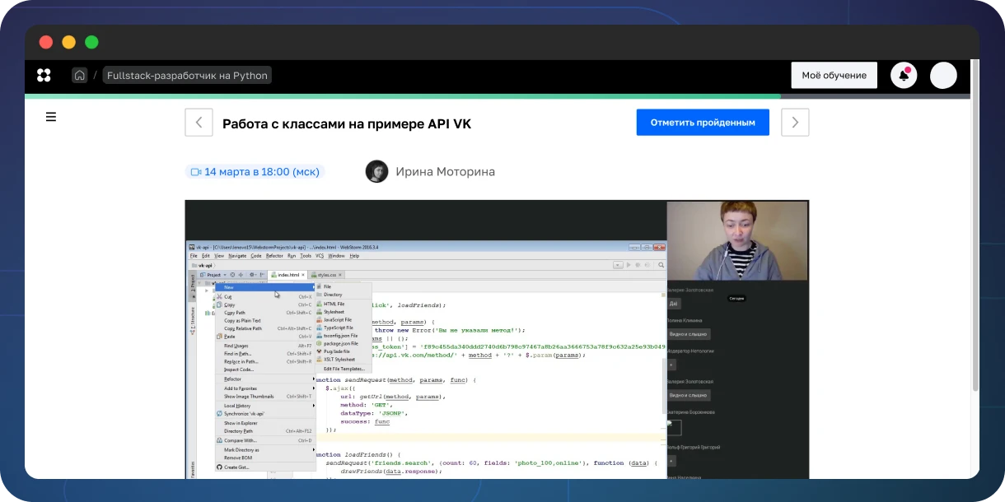Click the instructor avatar of Ирина Моторина
1005x502 pixels.
tap(376, 171)
